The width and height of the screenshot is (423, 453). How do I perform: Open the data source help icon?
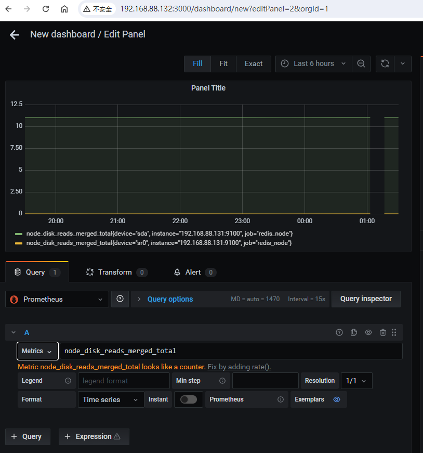(120, 299)
